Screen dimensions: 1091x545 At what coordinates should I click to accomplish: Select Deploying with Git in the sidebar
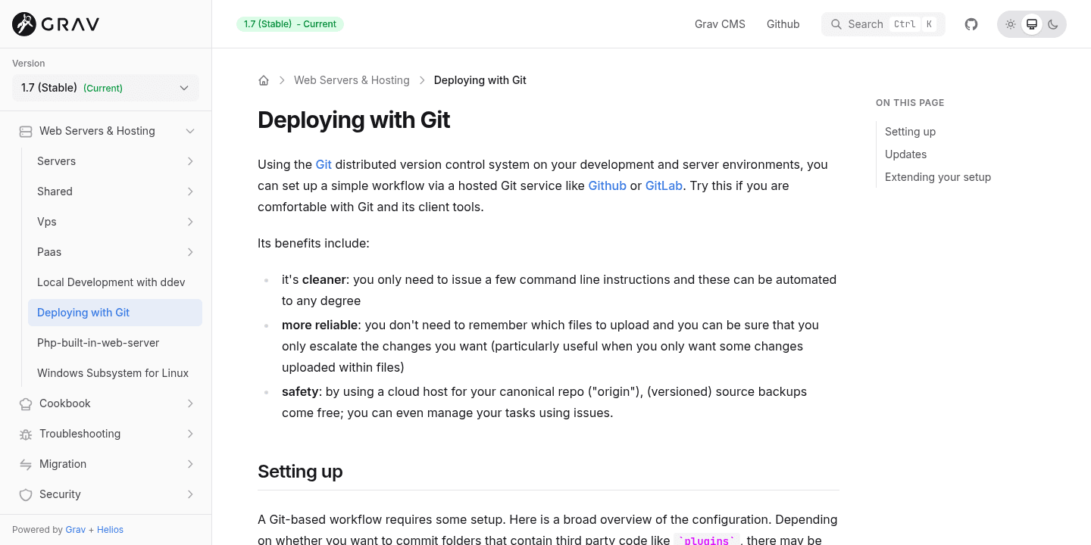click(x=83, y=312)
